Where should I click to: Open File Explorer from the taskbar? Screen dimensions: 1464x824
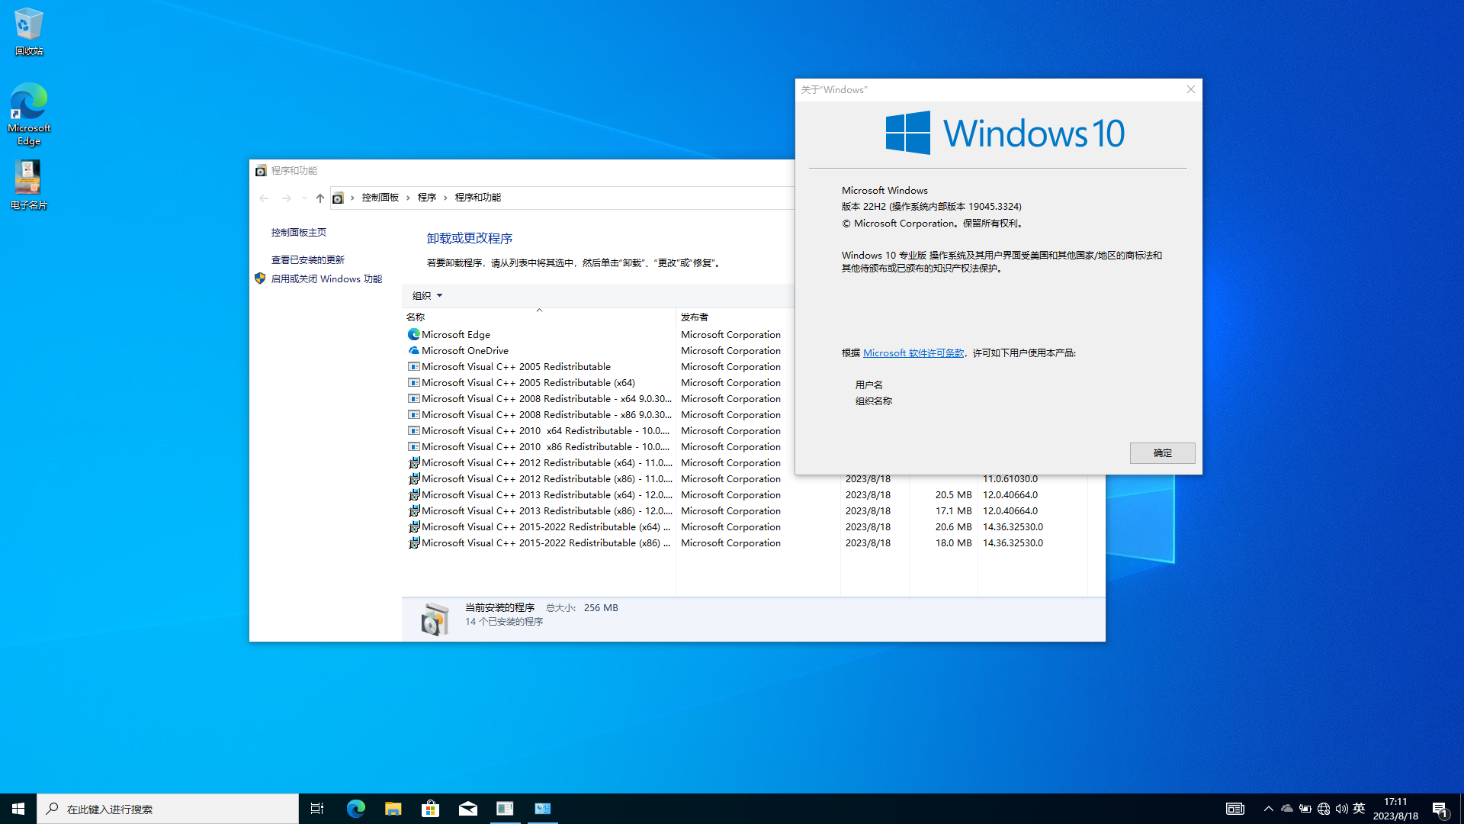393,809
